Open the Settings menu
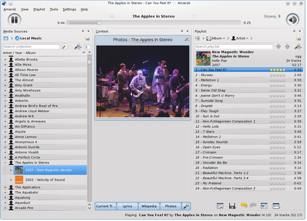Viewport: 307px width, 221px height. (x=69, y=9)
